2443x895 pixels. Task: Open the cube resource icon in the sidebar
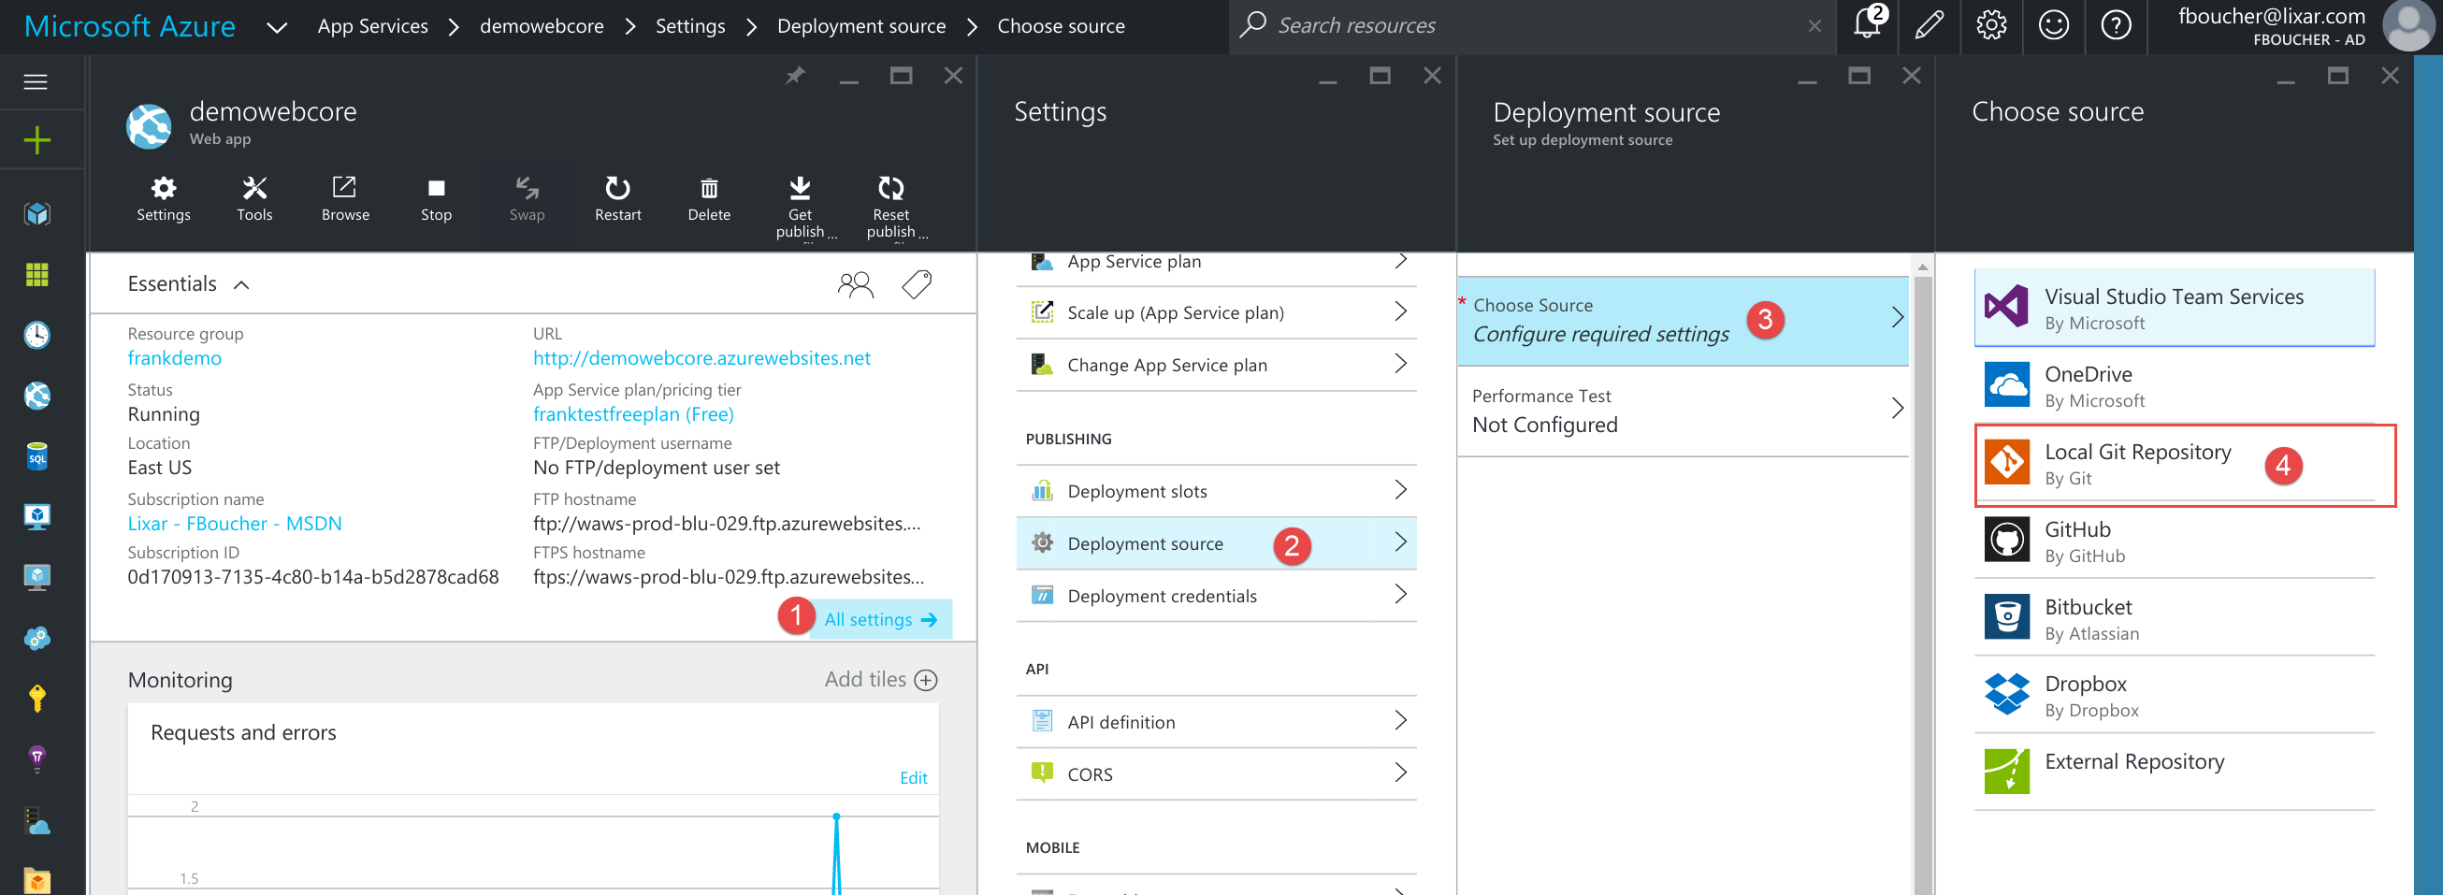[36, 213]
